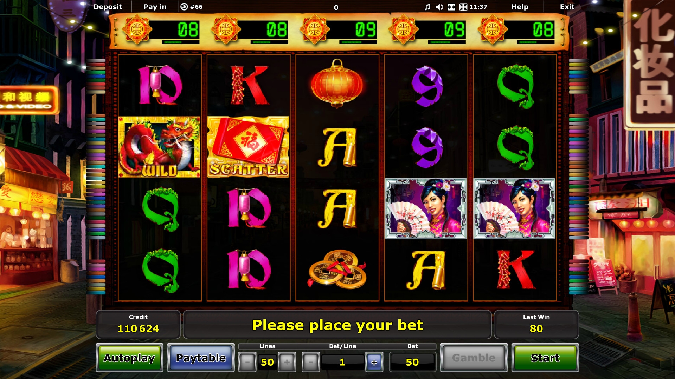Enable Autoplay mode
Image resolution: width=675 pixels, height=379 pixels.
[129, 358]
